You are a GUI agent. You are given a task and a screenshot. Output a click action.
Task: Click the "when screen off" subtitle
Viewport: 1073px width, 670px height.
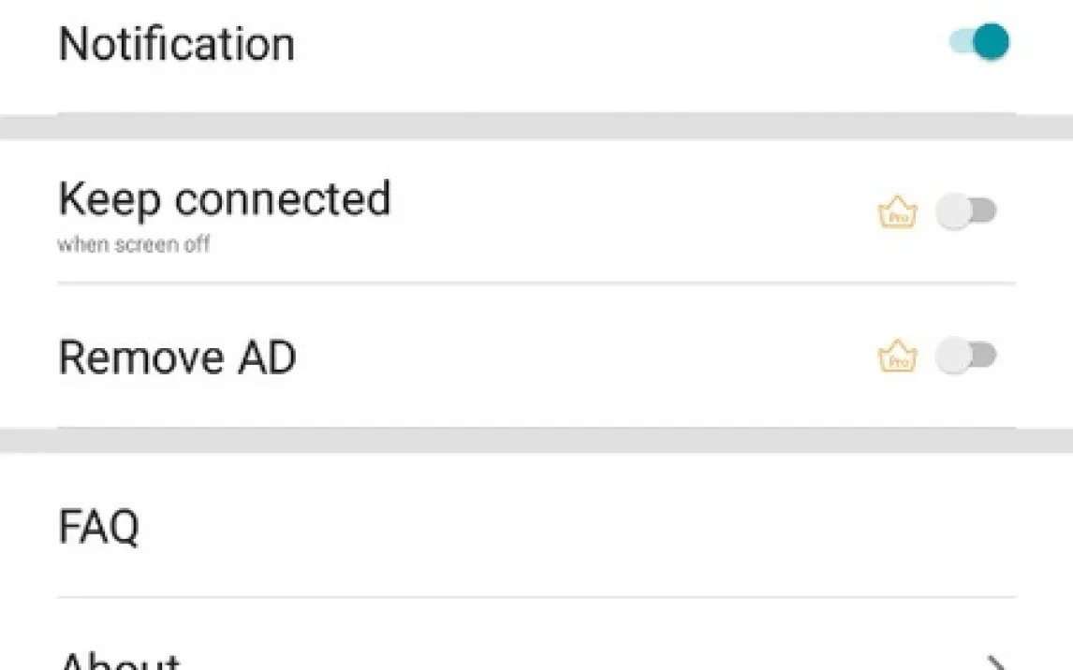click(x=134, y=245)
